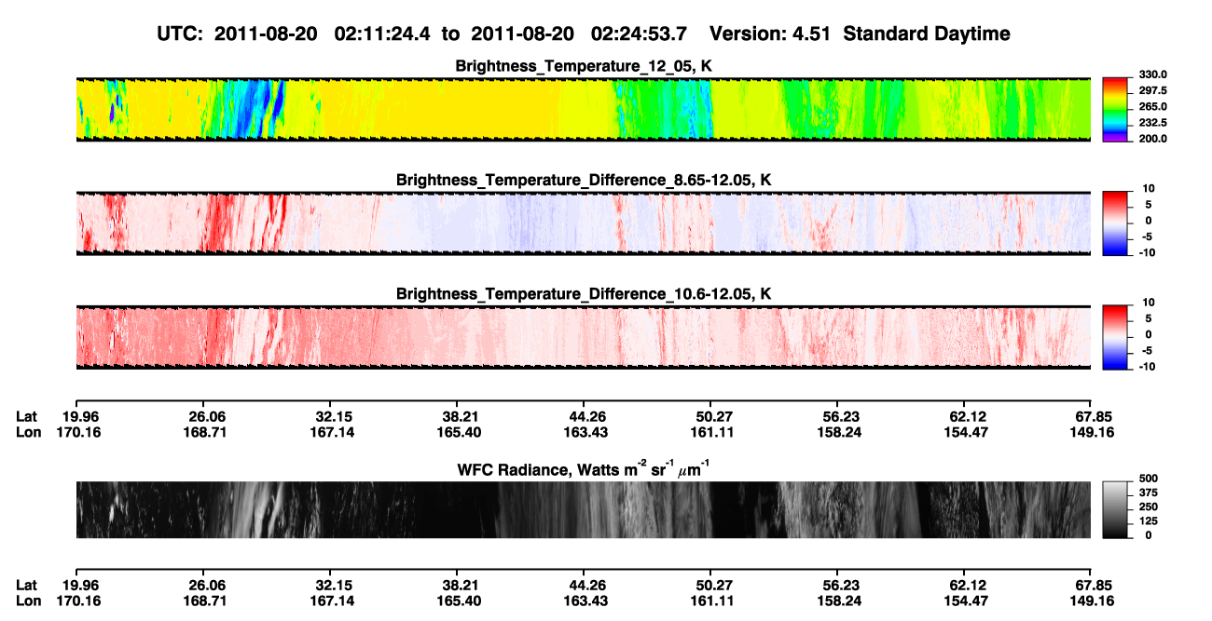Click latitude 62.12 on axis above WFC panel
Image resolution: width=1212 pixels, height=621 pixels.
pyautogui.click(x=968, y=416)
